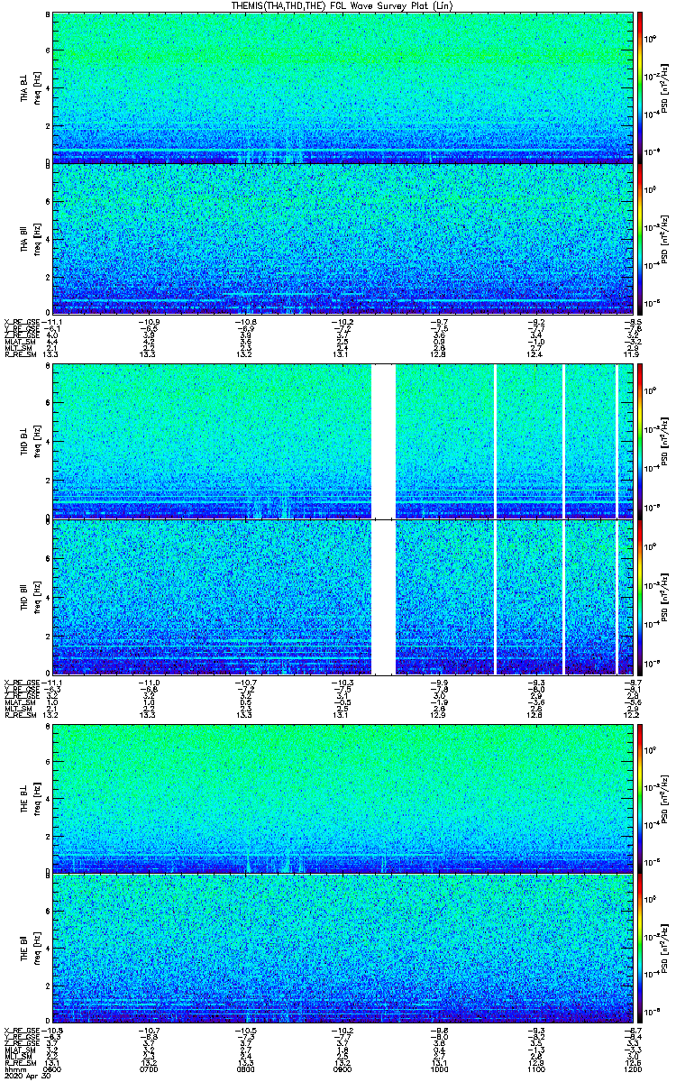Select the THA B-parallel axis label
The height and width of the screenshot is (1082, 676).
[26, 239]
